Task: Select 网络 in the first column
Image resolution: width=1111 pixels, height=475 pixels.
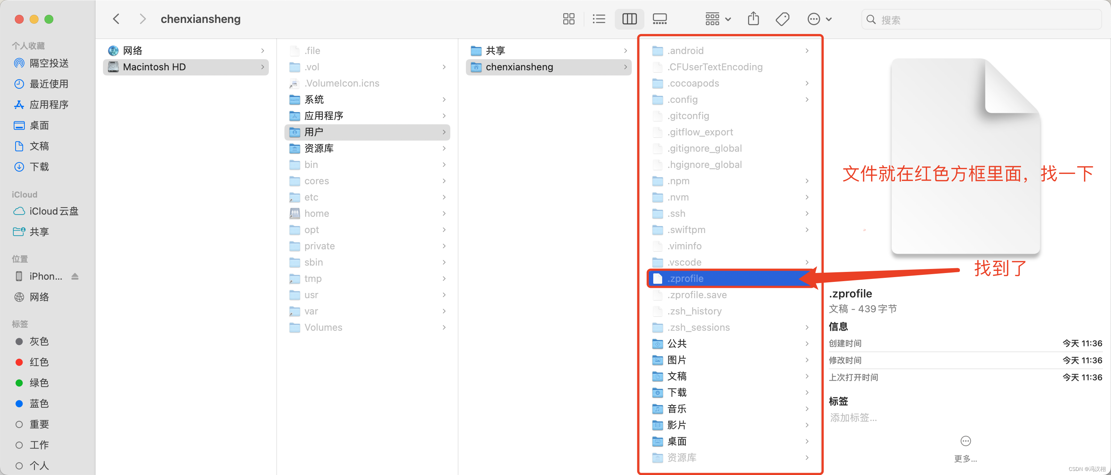Action: (x=186, y=50)
